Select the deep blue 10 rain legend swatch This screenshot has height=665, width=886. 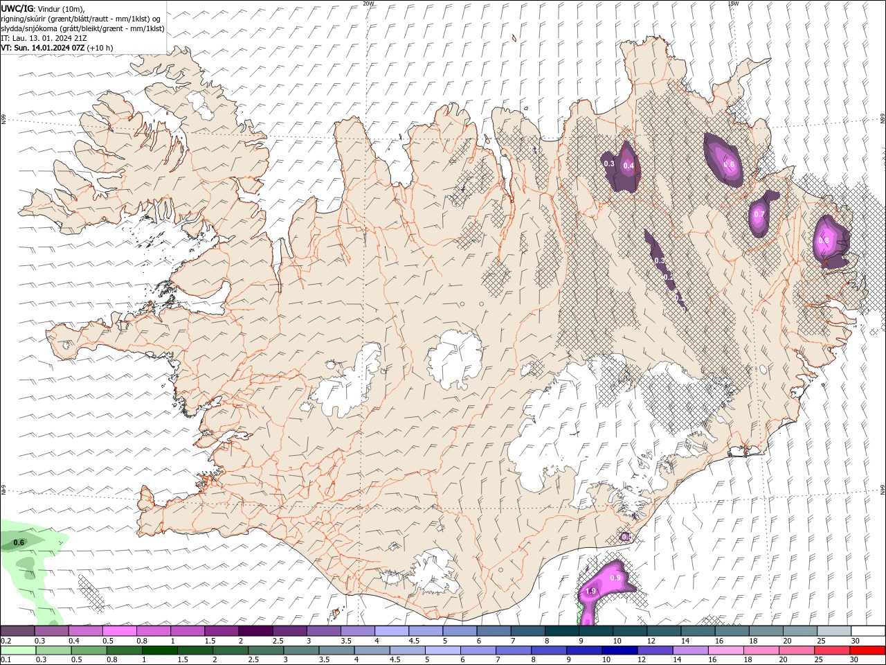tap(620, 650)
